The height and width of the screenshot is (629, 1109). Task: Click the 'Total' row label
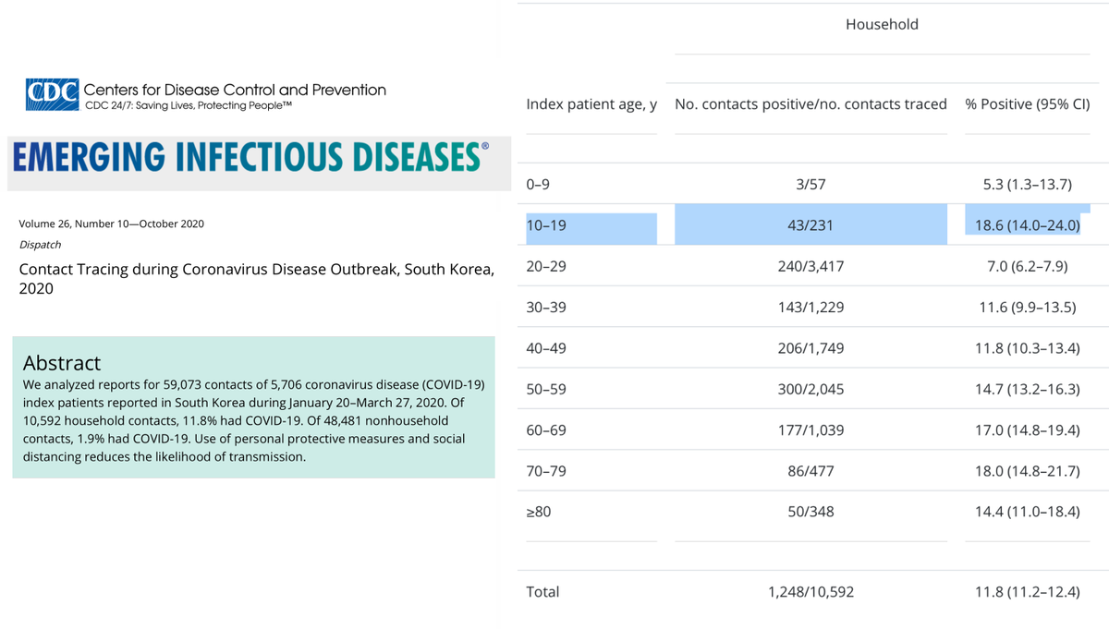point(542,592)
